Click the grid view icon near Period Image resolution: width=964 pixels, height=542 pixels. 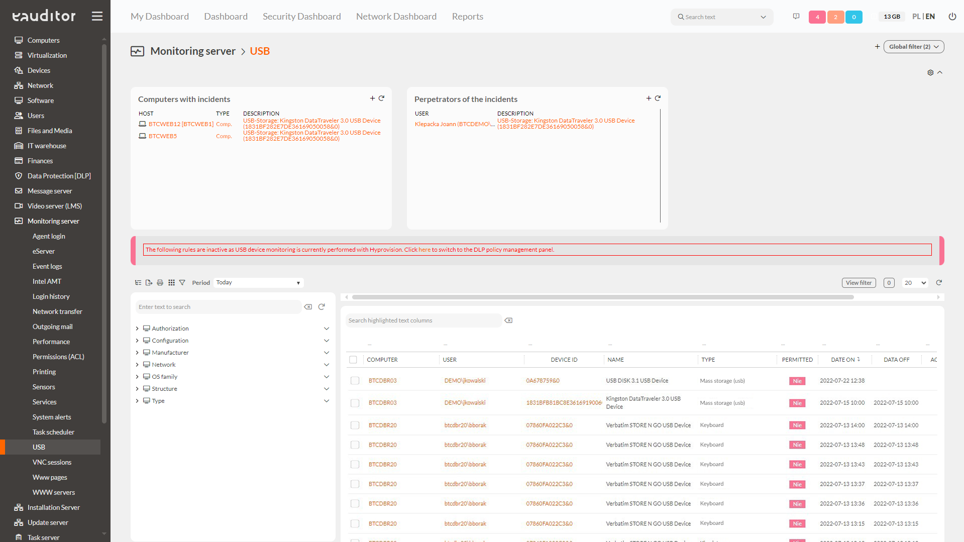coord(171,282)
